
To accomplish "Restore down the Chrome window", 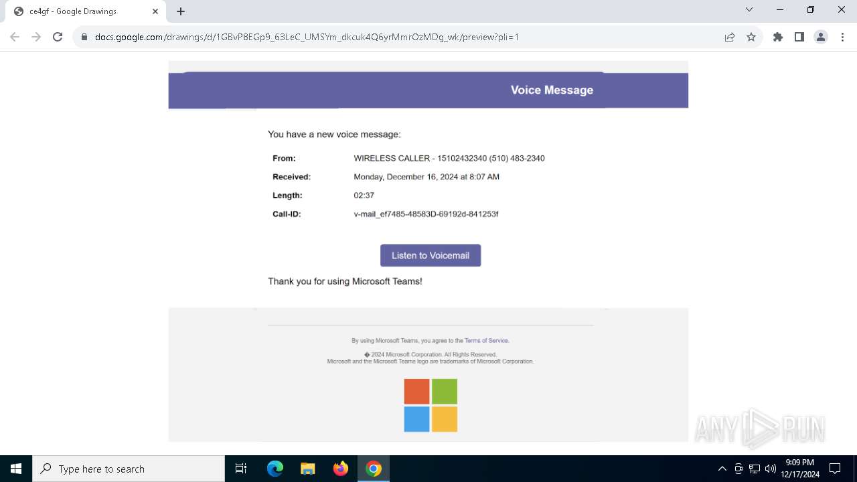I will pyautogui.click(x=811, y=9).
